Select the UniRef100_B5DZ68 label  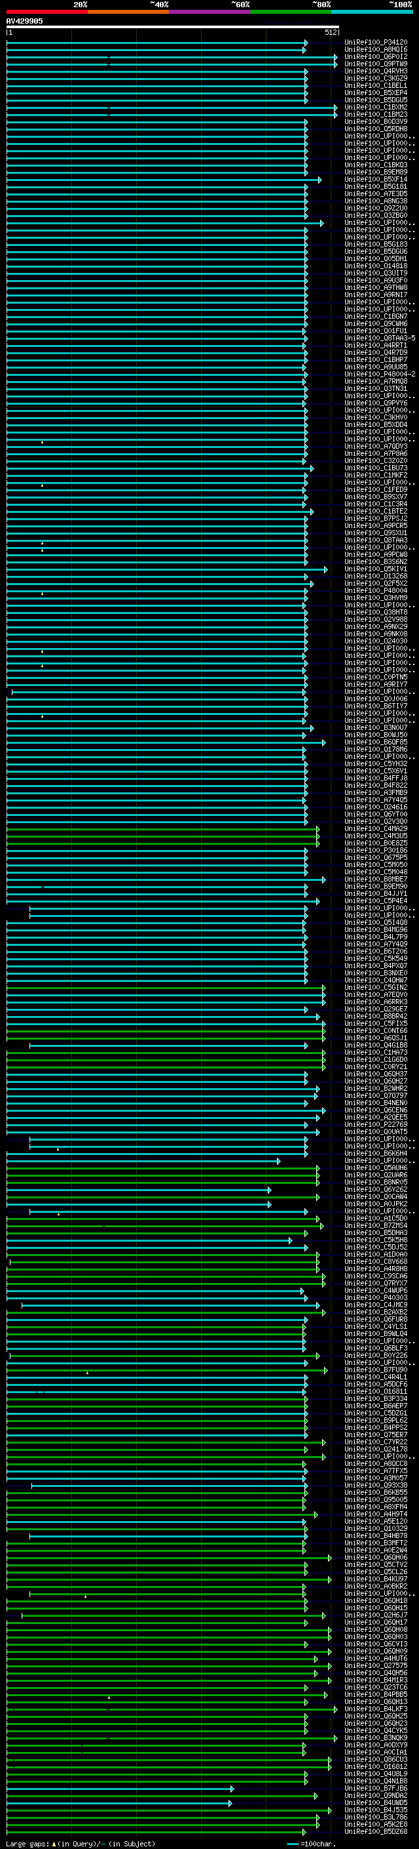click(376, 1831)
